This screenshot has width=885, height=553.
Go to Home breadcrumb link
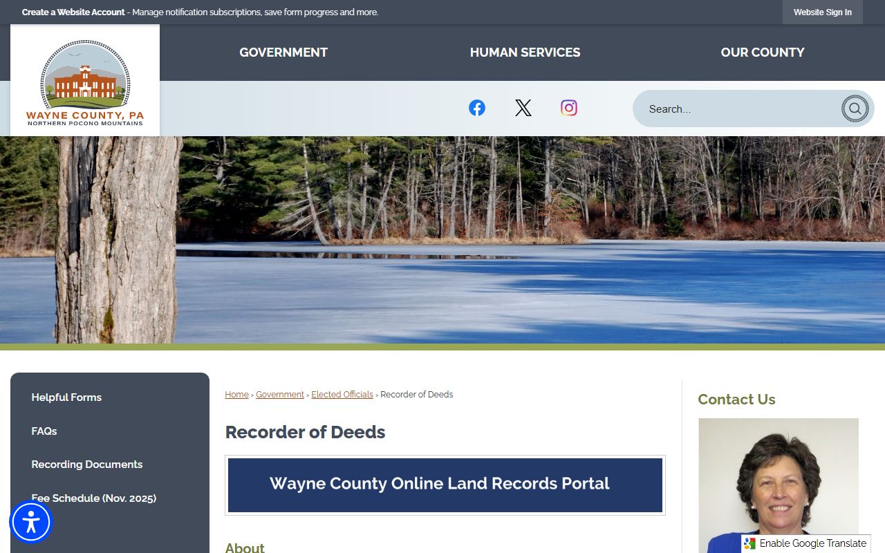pos(236,395)
